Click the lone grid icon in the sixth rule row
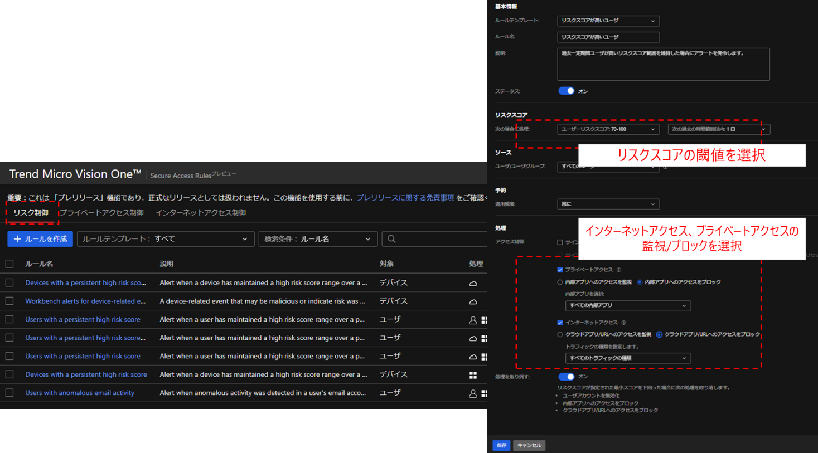 click(473, 375)
